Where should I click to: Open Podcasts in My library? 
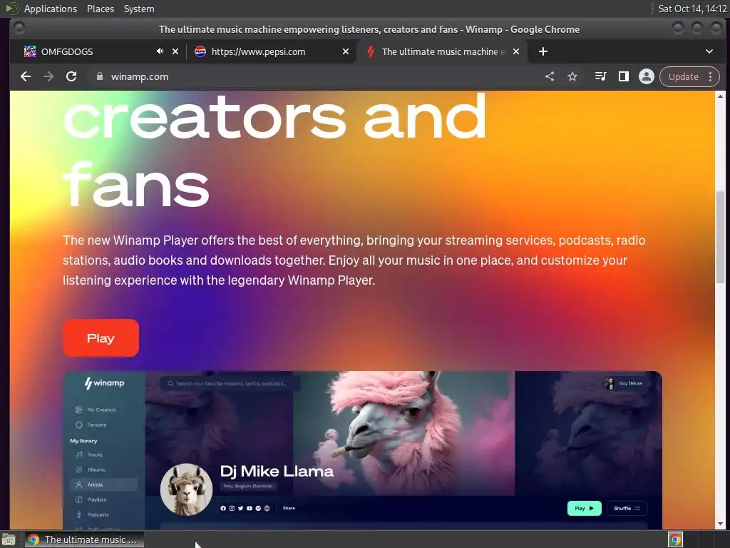(92, 514)
